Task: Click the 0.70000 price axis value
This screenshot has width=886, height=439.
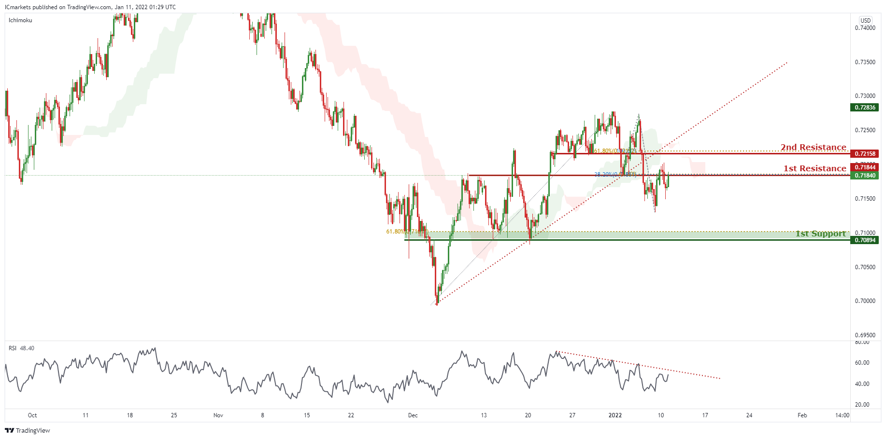Action: pos(865,301)
